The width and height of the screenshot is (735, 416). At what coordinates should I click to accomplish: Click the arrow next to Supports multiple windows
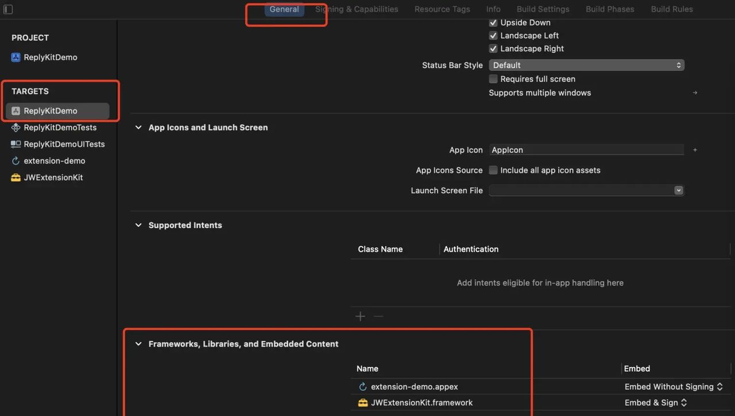[x=695, y=93]
